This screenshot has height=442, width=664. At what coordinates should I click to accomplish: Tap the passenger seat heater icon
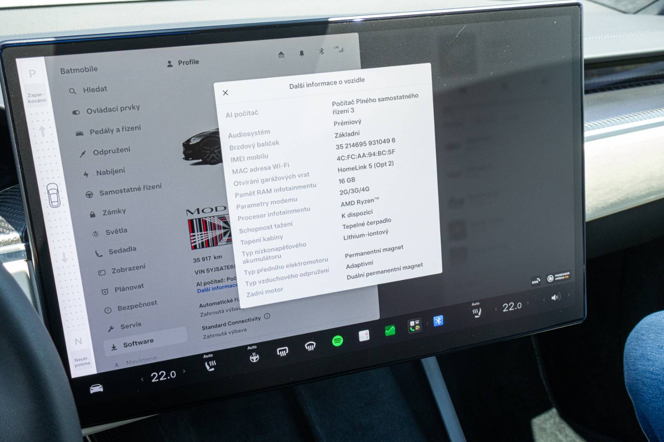(476, 312)
